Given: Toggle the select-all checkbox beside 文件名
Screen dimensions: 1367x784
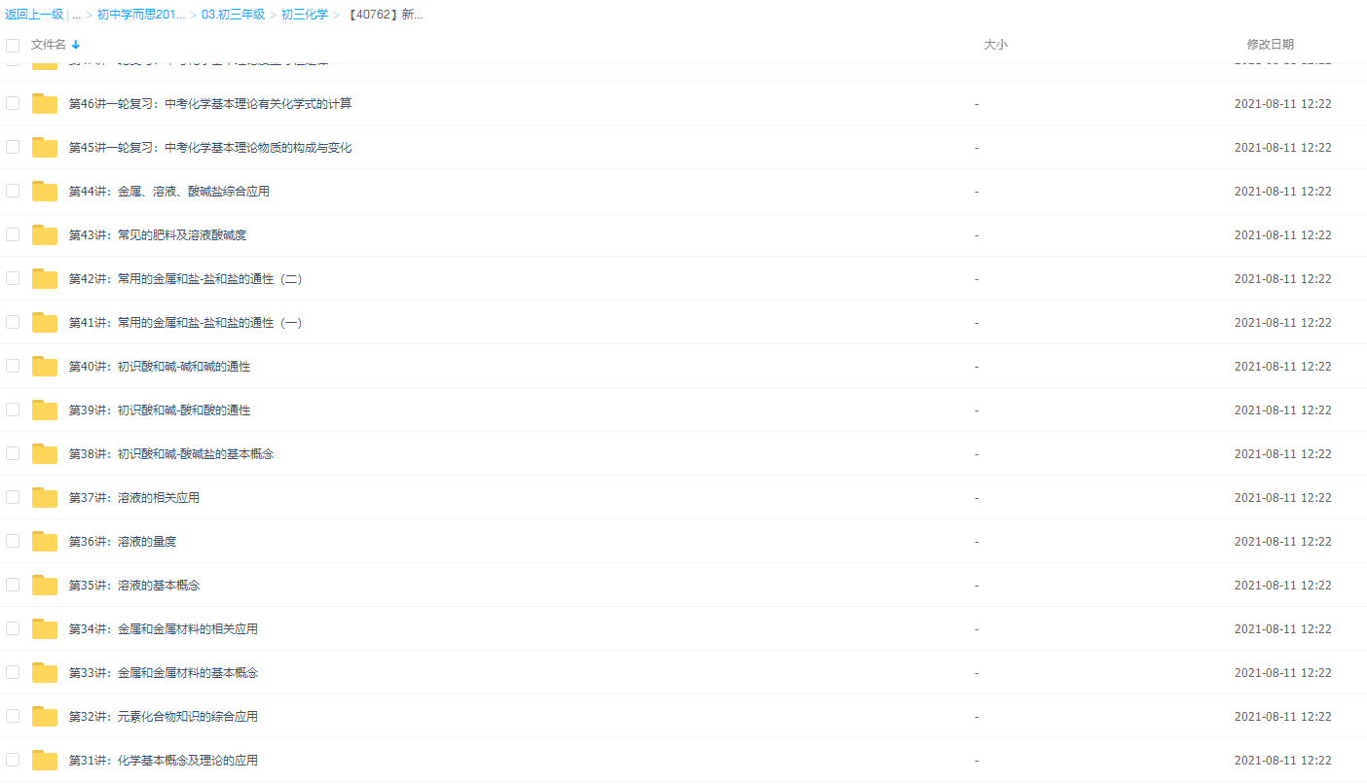Looking at the screenshot, I should [x=13, y=45].
